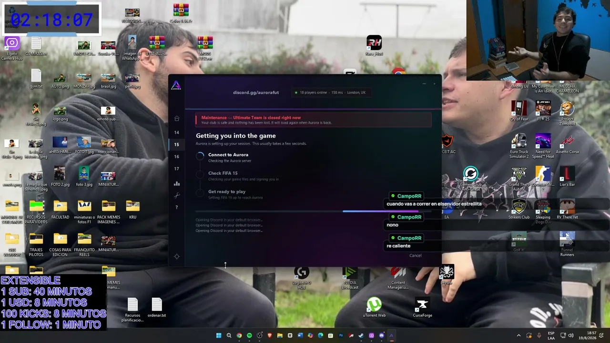Click the taskbar microphone tray icon
This screenshot has width=610, height=343.
[539, 335]
